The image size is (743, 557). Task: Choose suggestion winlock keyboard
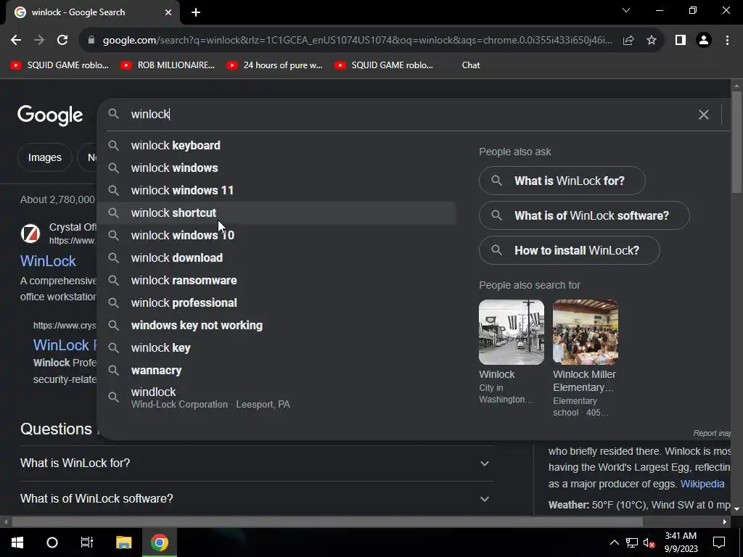point(276,145)
